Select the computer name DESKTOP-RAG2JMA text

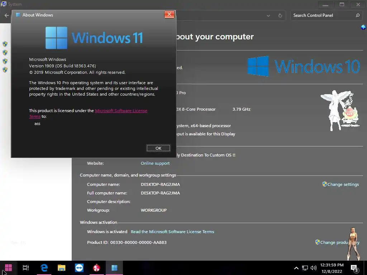pos(160,184)
